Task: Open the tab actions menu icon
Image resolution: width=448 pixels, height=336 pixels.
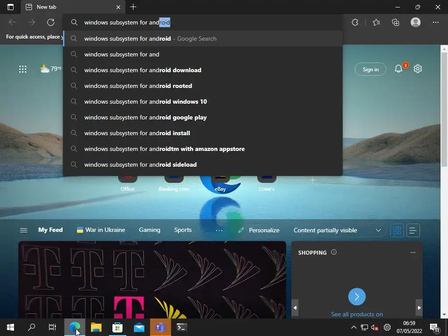Action: (10, 7)
